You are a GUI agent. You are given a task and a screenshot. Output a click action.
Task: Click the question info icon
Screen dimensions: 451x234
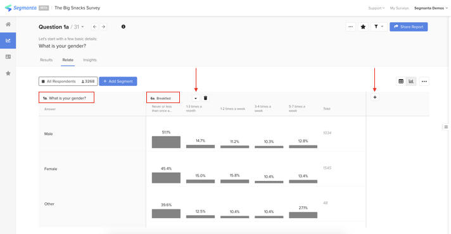124,27
